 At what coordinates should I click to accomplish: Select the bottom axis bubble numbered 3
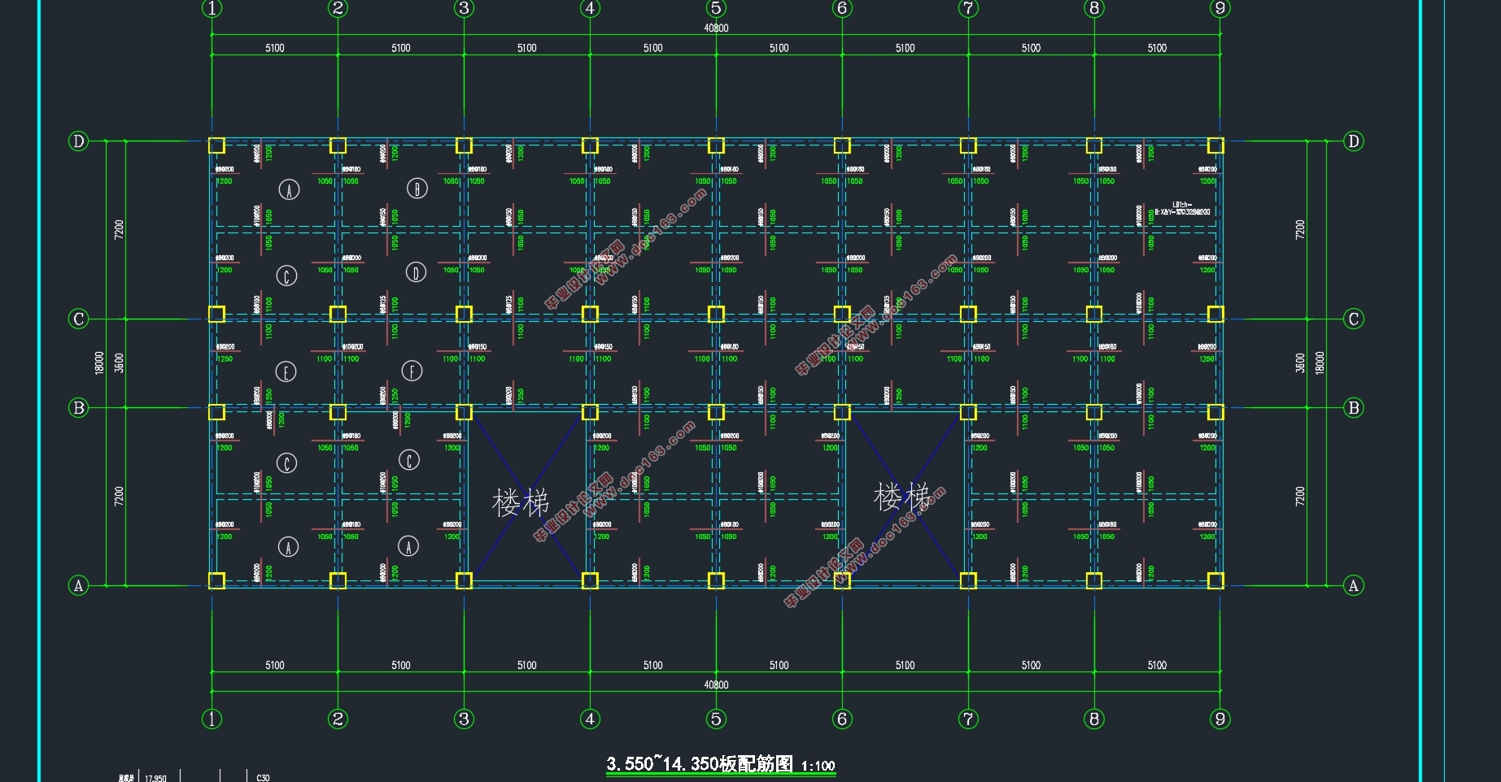pos(464,719)
